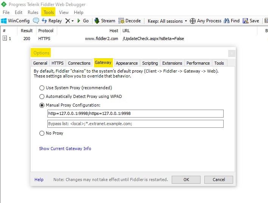Expand the Remove sessions dropdown arrow
This screenshot has height=203, width=268.
(x=73, y=21)
